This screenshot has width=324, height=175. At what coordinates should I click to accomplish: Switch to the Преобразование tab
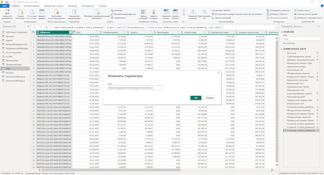pos(31,6)
